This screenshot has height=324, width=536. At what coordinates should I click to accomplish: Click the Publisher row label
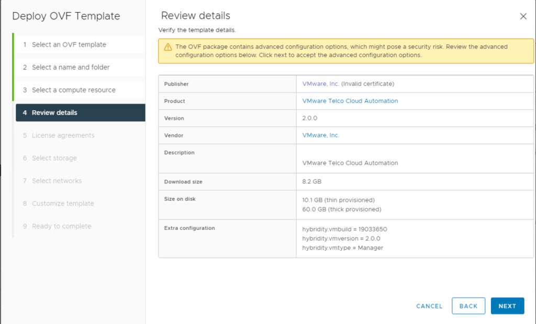click(x=176, y=84)
